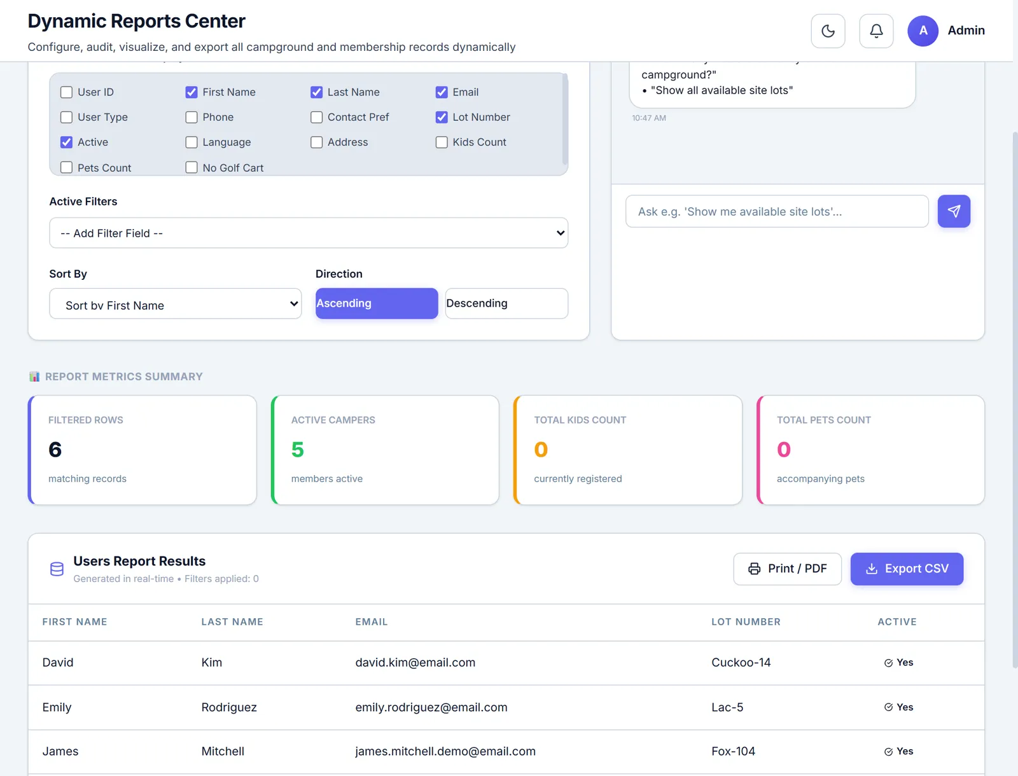Click the Email column header
Viewport: 1018px width, 776px height.
(372, 622)
